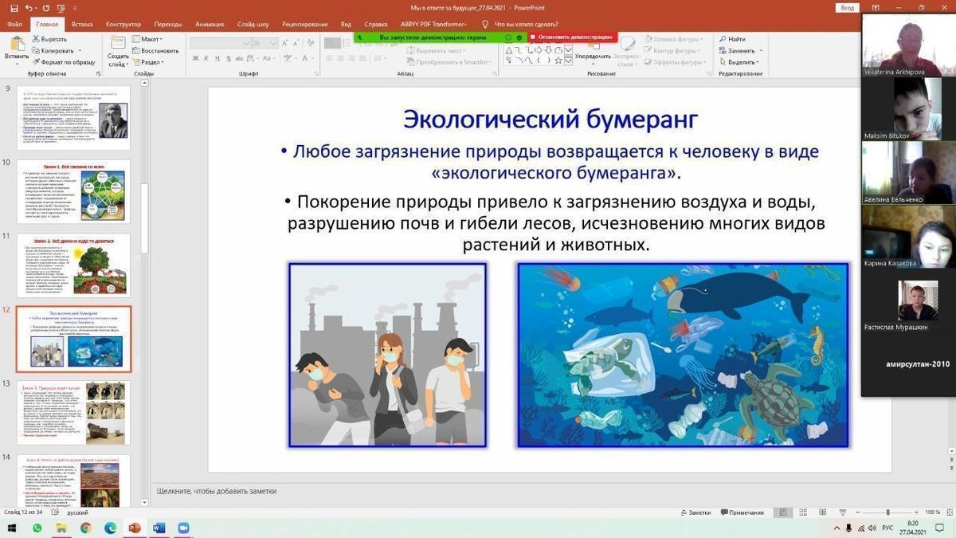Viewport: 956px width, 538px height.
Task: Toggle normal view button in status bar
Action: click(784, 512)
